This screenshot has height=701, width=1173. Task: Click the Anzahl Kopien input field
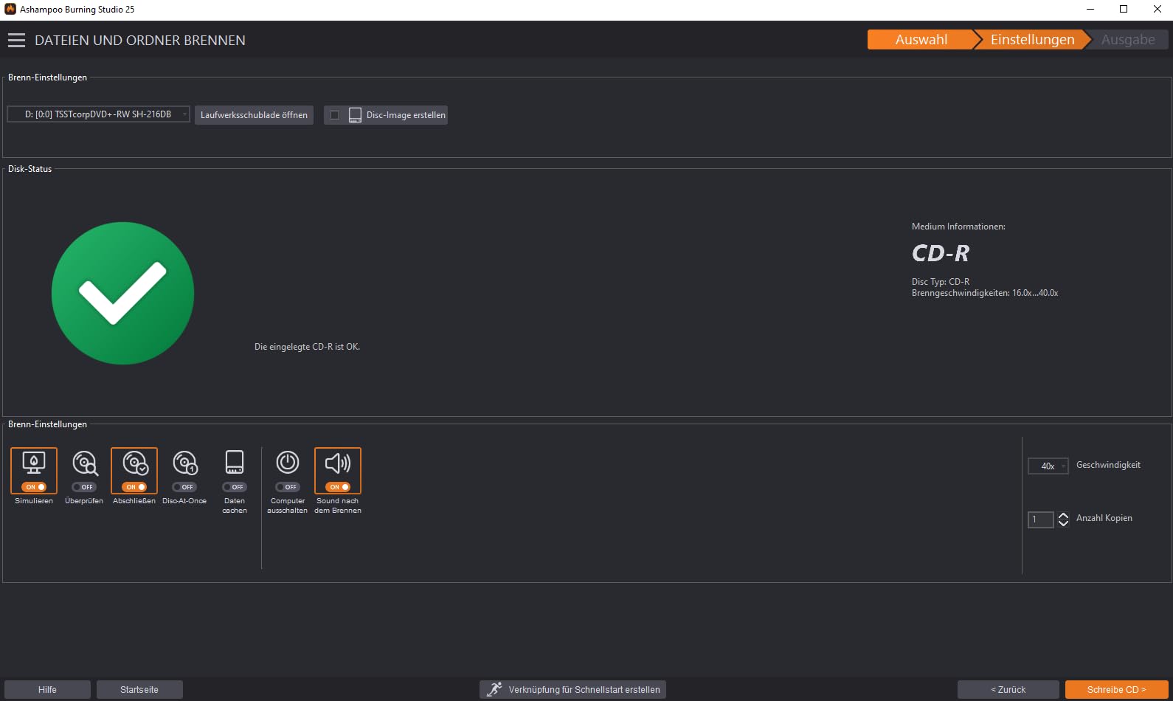1040,519
